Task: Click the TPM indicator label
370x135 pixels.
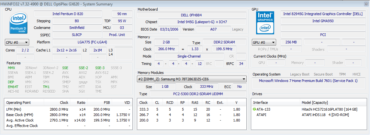Action: [x=342, y=74]
